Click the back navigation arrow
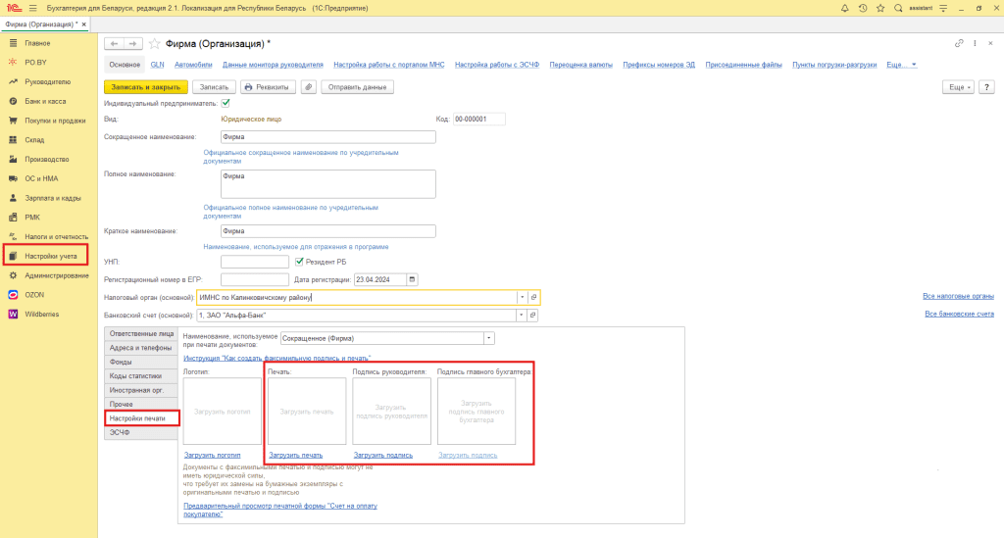 (x=114, y=44)
